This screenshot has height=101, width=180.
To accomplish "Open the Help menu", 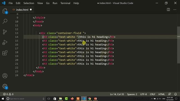I will (76, 3).
